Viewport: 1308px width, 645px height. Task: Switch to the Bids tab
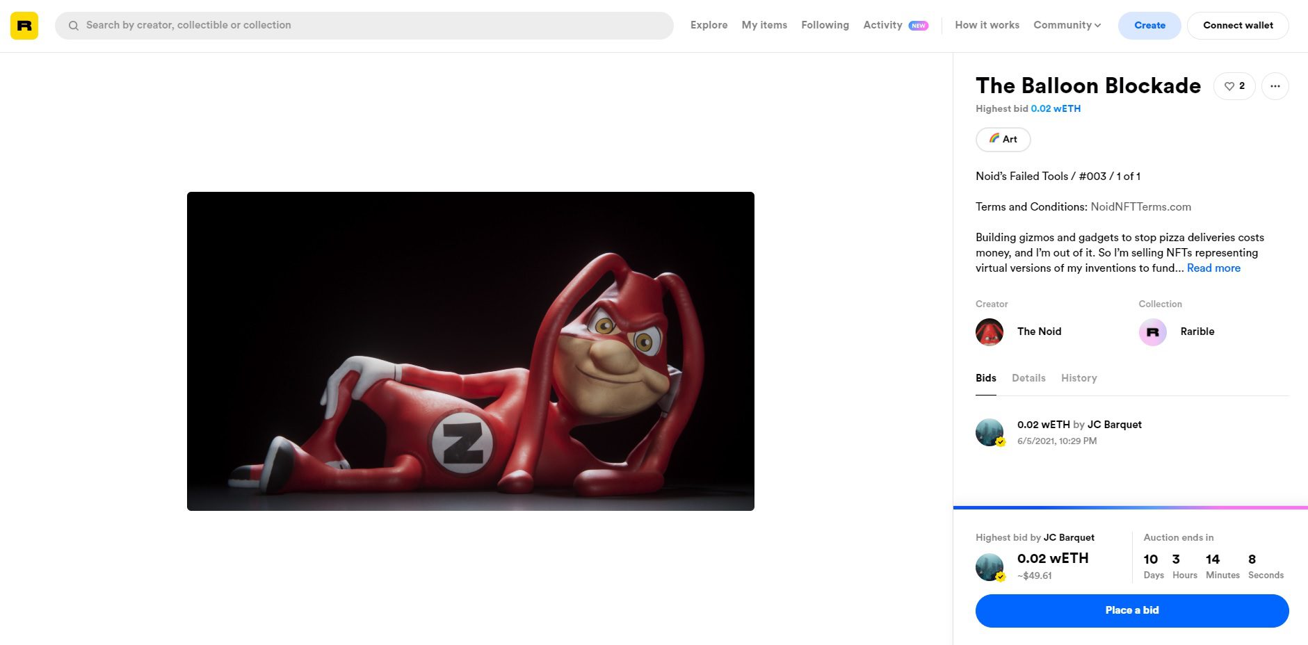[x=985, y=378]
